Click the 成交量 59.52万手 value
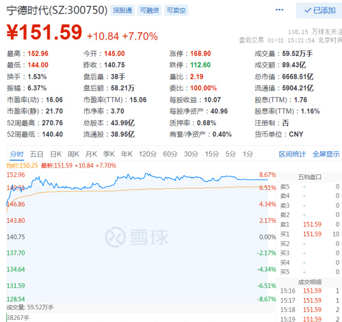 pyautogui.click(x=298, y=54)
